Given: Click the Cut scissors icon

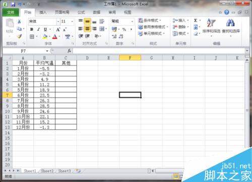Looking at the screenshot, I should click(20, 22).
